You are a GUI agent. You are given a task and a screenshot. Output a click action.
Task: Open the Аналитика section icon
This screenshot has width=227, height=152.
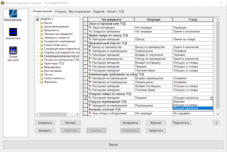[x=13, y=32]
